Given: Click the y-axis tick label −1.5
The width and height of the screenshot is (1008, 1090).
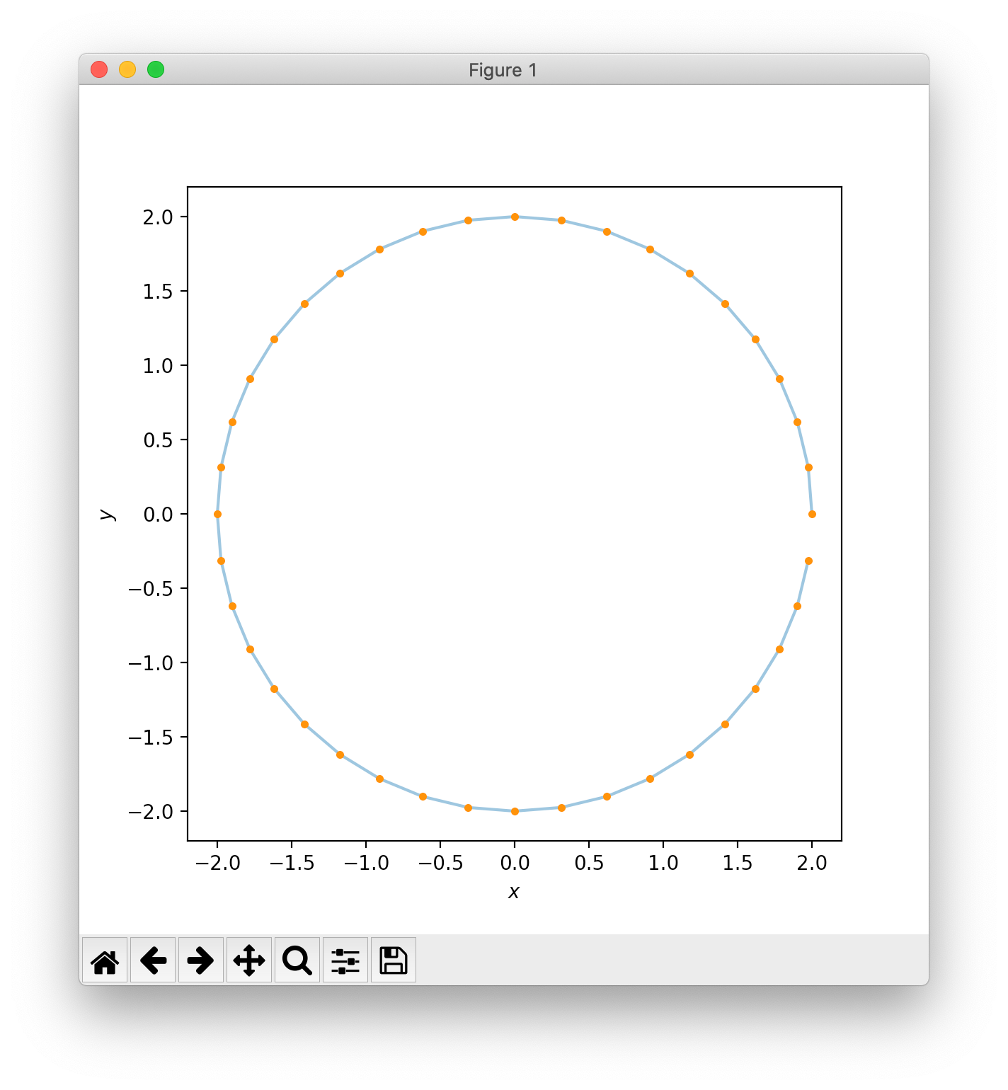Looking at the screenshot, I should coord(150,737).
